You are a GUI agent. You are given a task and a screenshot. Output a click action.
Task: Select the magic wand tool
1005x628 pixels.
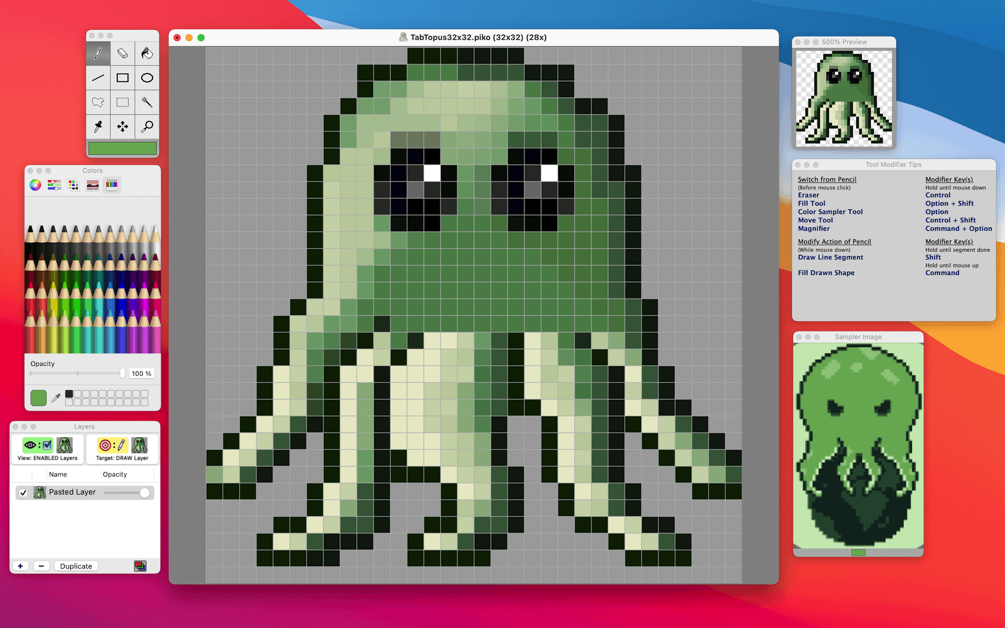tap(147, 102)
